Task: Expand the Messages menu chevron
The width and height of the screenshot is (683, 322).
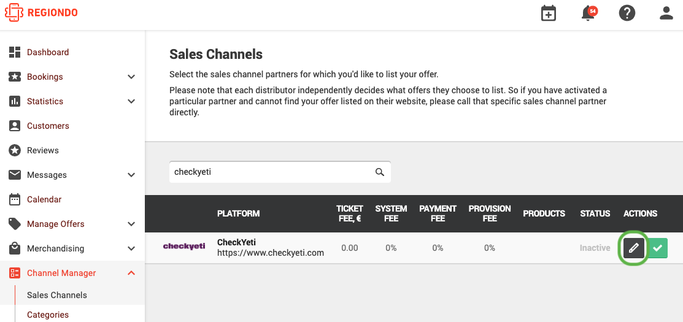Action: [131, 175]
